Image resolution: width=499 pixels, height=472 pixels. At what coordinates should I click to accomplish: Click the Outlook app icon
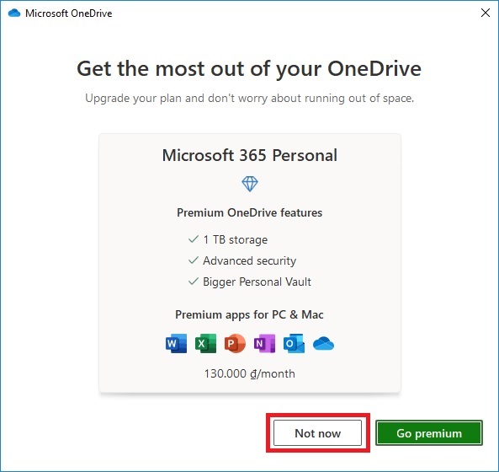[294, 344]
